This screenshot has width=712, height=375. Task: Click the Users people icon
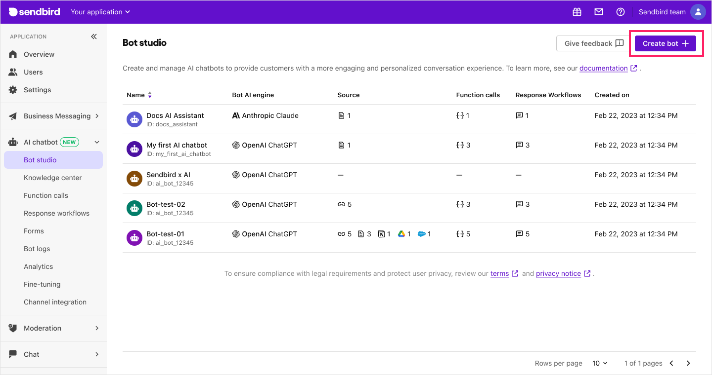(13, 72)
